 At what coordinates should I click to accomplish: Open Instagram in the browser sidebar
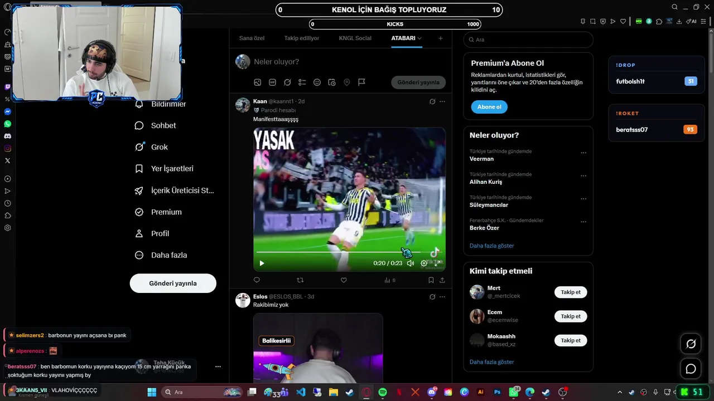click(7, 148)
